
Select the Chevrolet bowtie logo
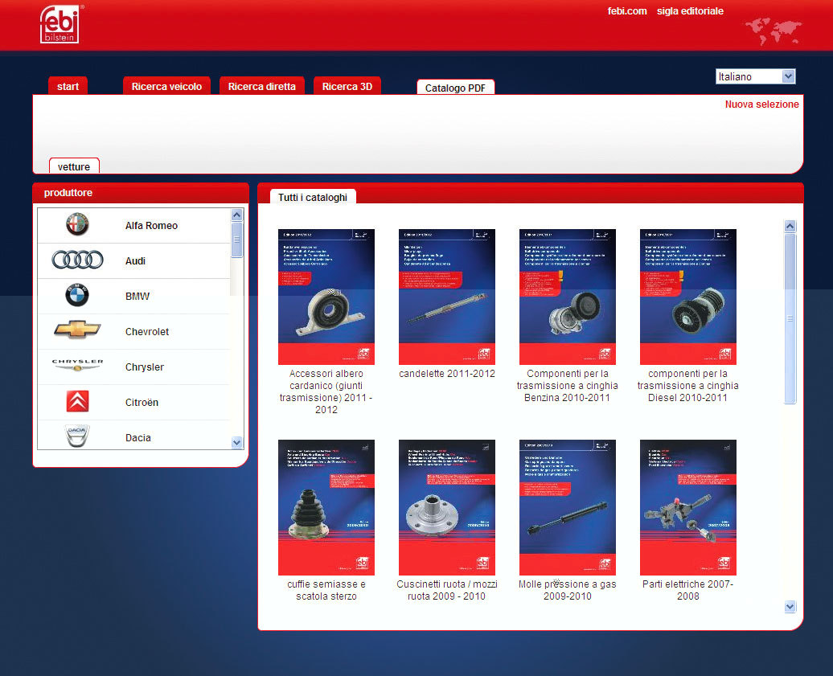tap(77, 330)
